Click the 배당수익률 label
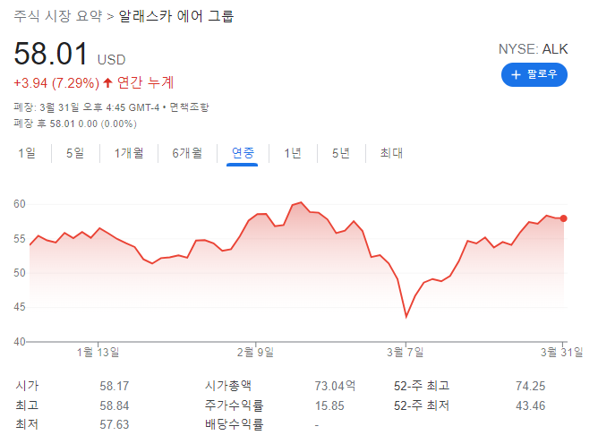Viewport: 598px width, 435px height. tap(235, 424)
